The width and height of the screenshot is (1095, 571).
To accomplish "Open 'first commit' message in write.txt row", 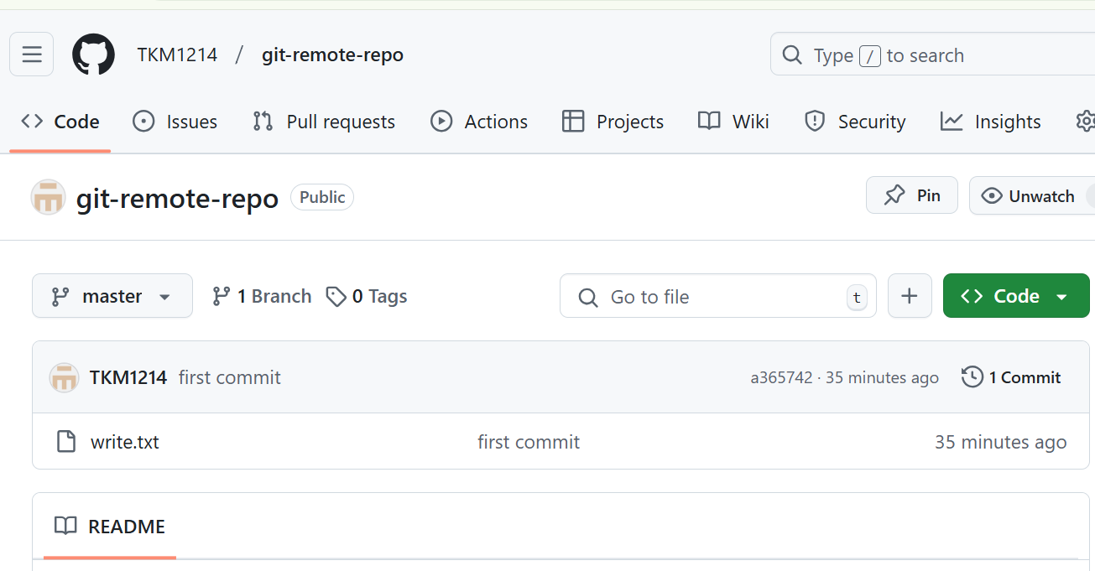I will pos(529,442).
